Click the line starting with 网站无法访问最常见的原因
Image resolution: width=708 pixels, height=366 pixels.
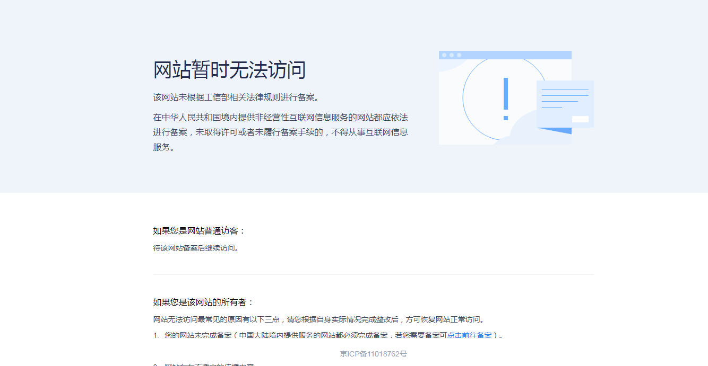[x=318, y=319]
